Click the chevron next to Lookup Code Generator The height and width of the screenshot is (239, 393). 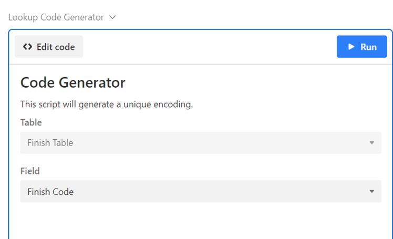coord(112,17)
